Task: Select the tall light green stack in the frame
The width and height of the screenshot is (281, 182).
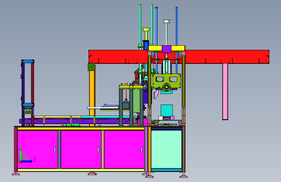Action: pos(136,101)
